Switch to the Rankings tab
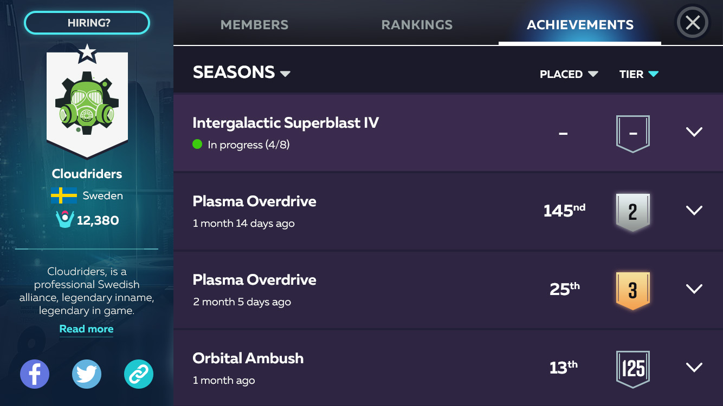Image resolution: width=723 pixels, height=406 pixels. point(417,25)
